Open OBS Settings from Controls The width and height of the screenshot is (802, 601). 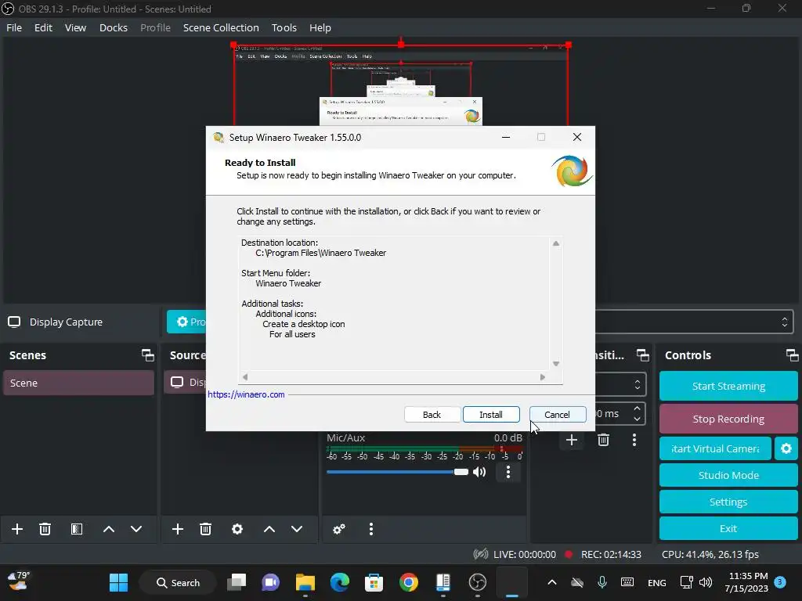pyautogui.click(x=728, y=502)
